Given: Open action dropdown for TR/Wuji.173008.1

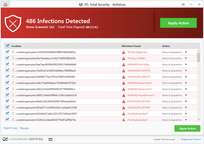Looking at the screenshot, I should click(x=186, y=58).
